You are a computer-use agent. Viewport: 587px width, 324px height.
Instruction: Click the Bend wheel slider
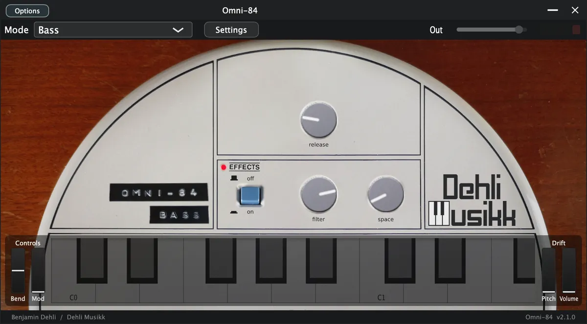[18, 271]
